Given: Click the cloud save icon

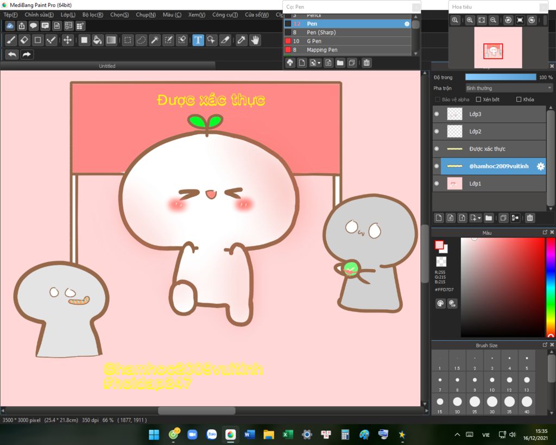Looking at the screenshot, I should pyautogui.click(x=10, y=26).
